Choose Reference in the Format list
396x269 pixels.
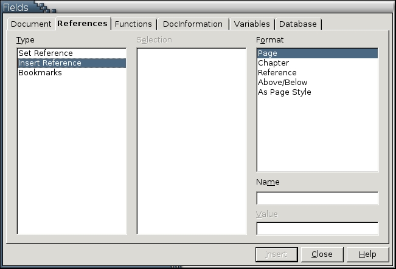pos(277,73)
